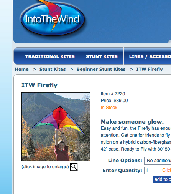The height and width of the screenshot is (194, 171).
Task: Click the Item # 7220 text
Action: click(x=113, y=94)
